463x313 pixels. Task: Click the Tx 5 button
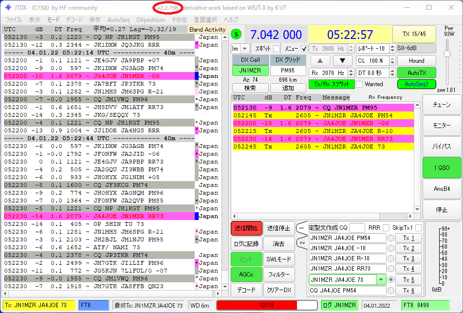[x=408, y=279]
